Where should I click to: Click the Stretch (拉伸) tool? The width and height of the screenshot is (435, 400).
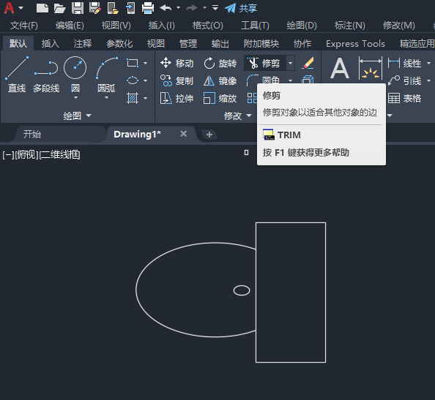176,98
